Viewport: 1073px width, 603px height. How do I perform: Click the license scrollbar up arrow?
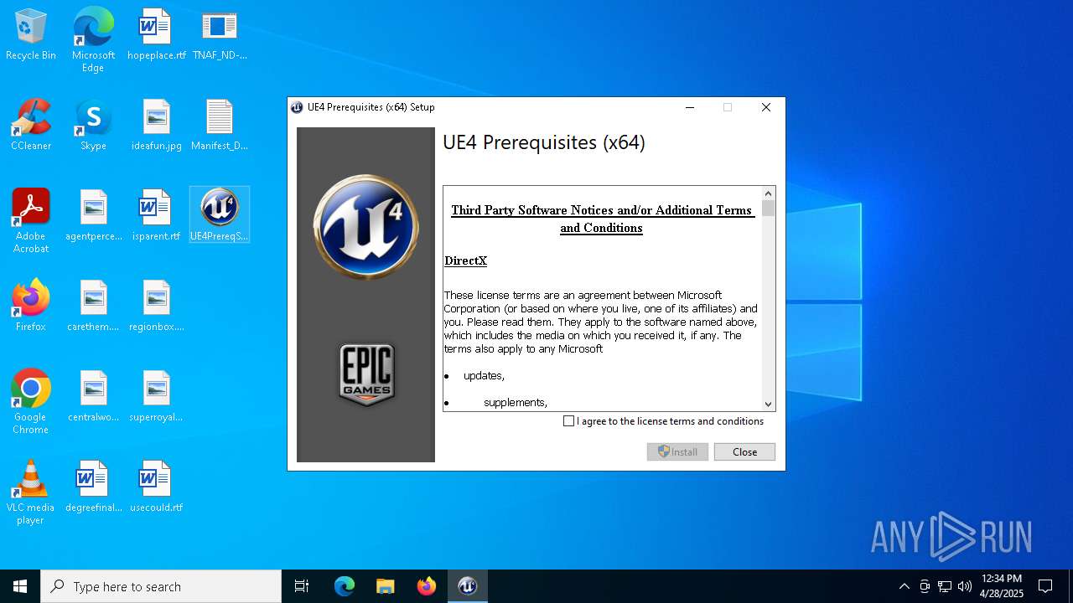pos(768,193)
